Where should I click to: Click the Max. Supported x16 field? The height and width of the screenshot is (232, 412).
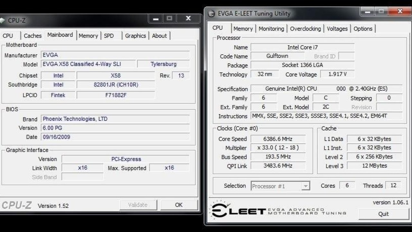point(169,168)
